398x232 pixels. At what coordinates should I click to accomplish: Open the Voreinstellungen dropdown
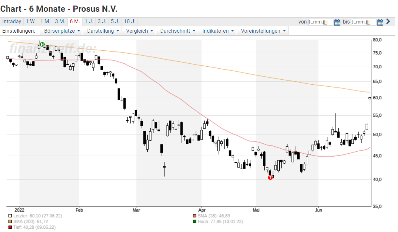(x=263, y=31)
